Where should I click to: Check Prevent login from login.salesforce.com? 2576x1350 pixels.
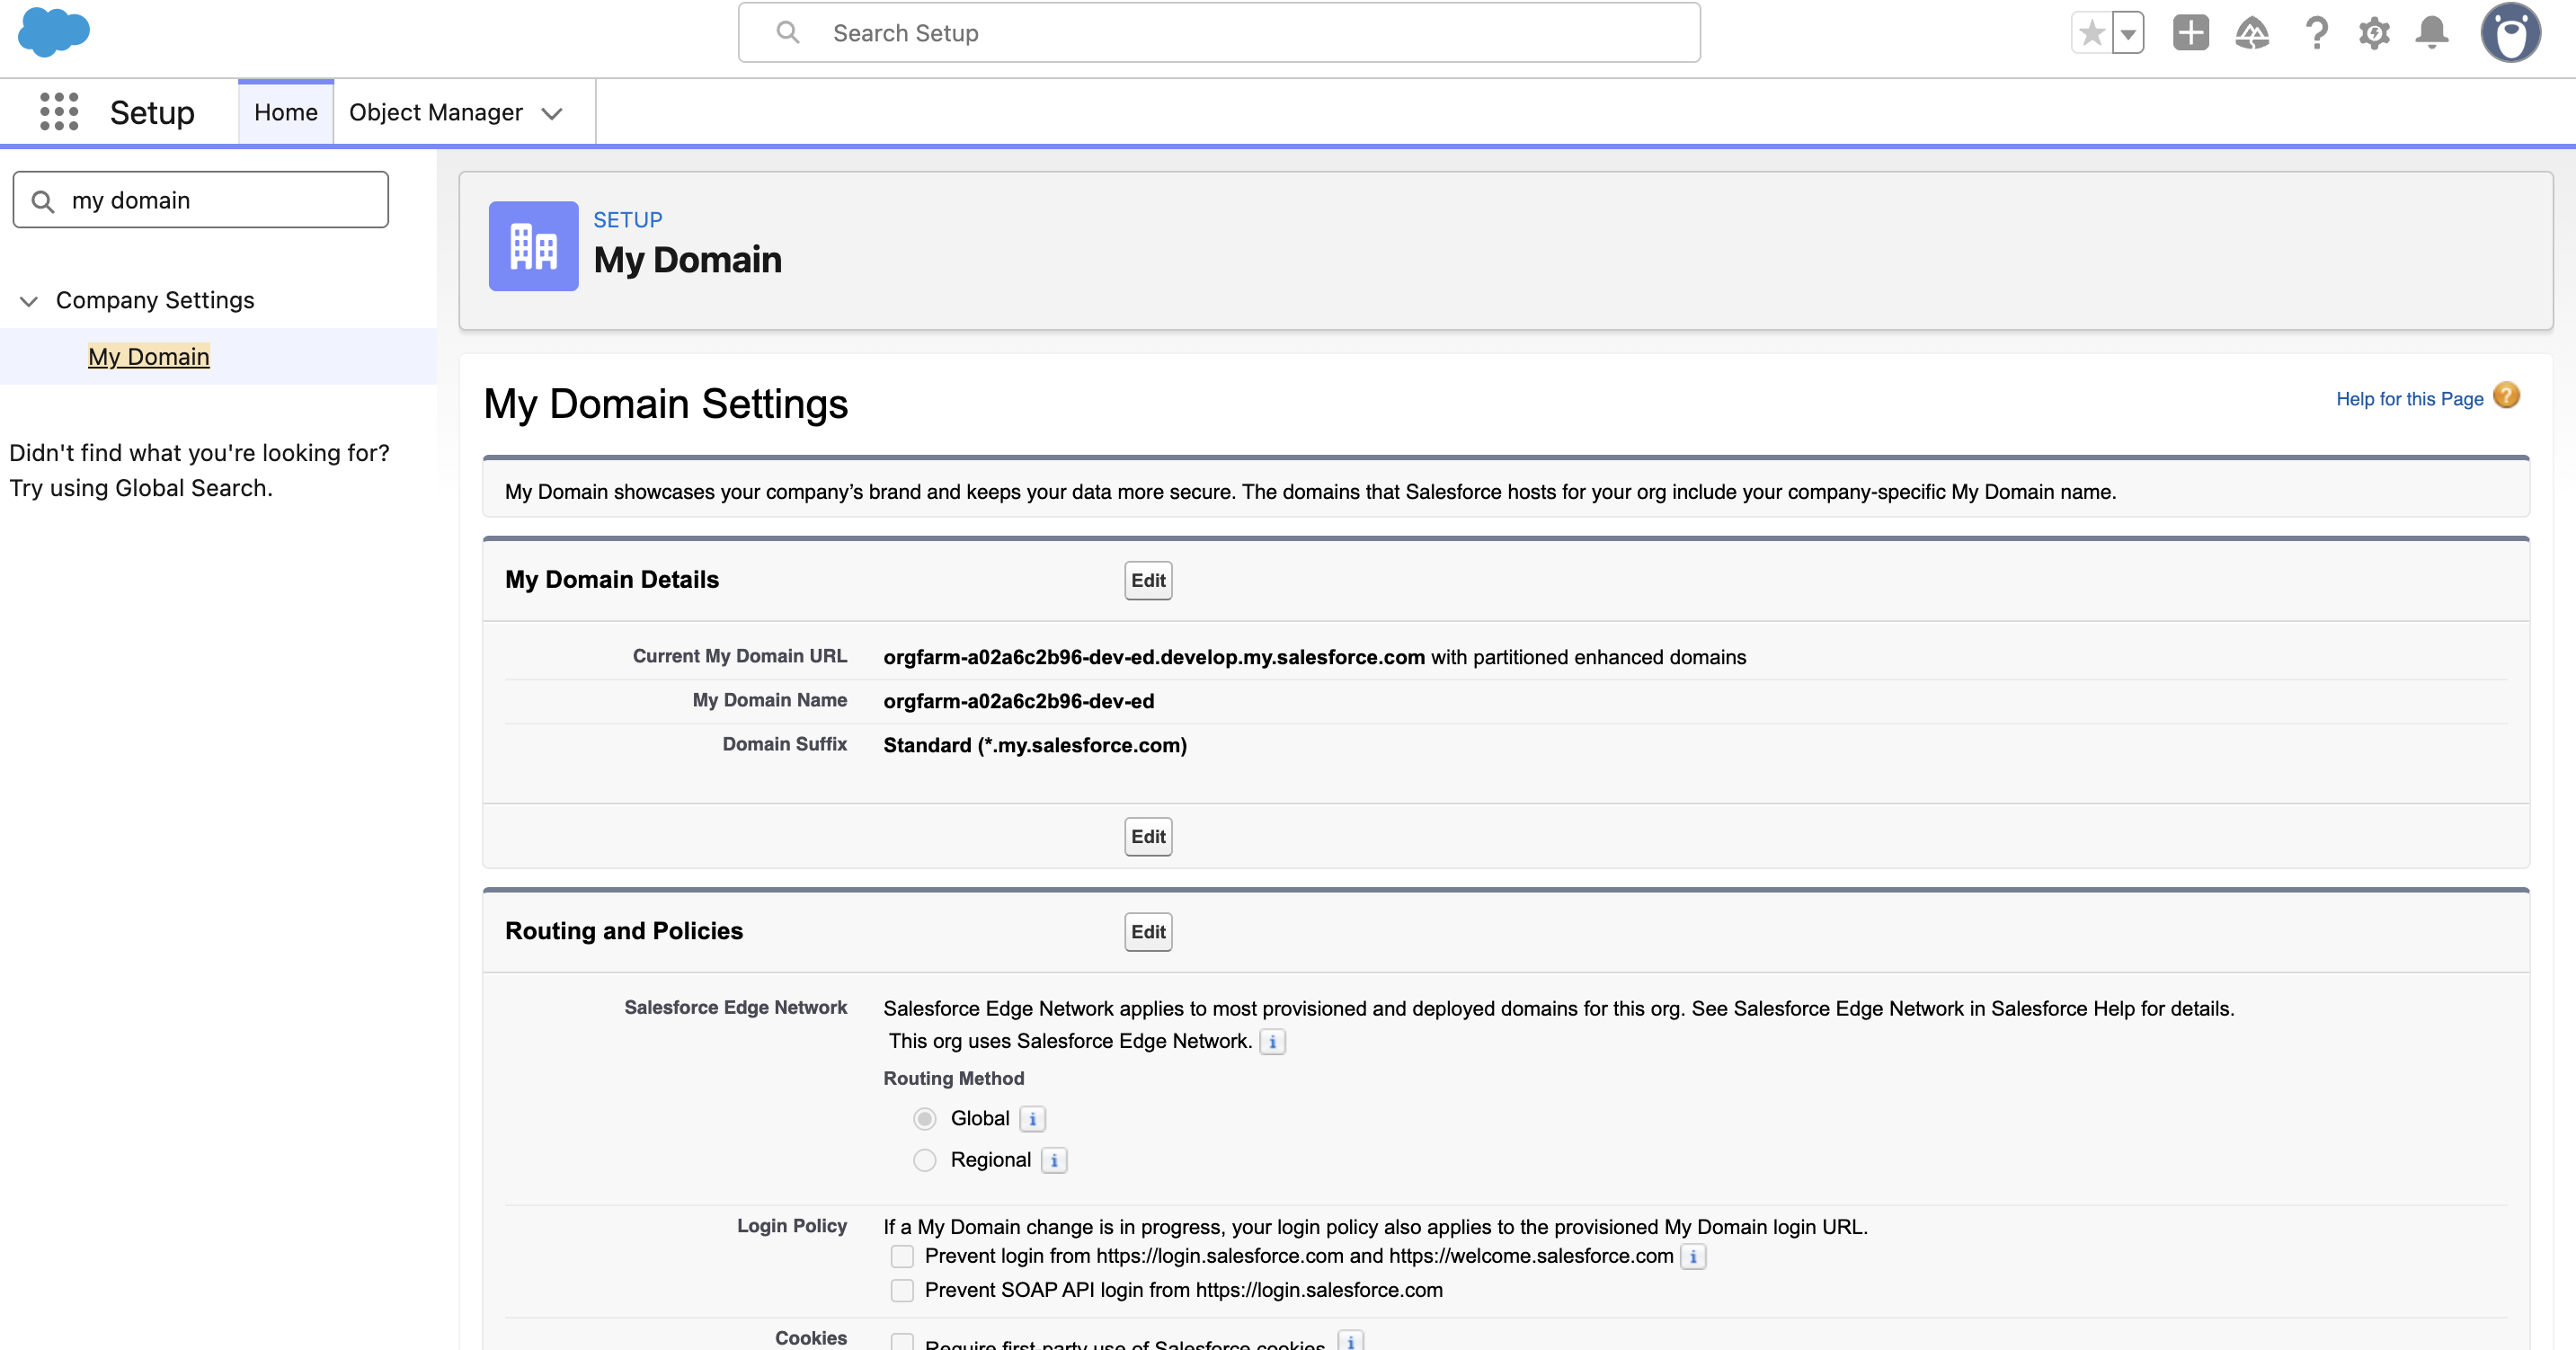coord(902,1256)
